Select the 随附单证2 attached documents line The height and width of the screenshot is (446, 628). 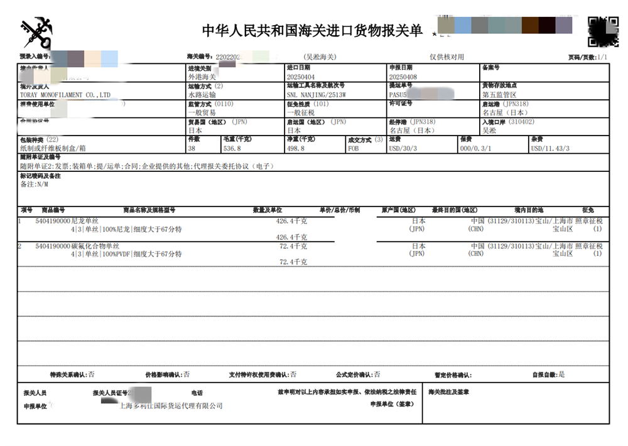(x=147, y=166)
